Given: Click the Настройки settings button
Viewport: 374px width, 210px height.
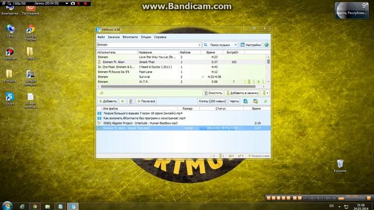Looking at the screenshot, I should tap(251, 45).
